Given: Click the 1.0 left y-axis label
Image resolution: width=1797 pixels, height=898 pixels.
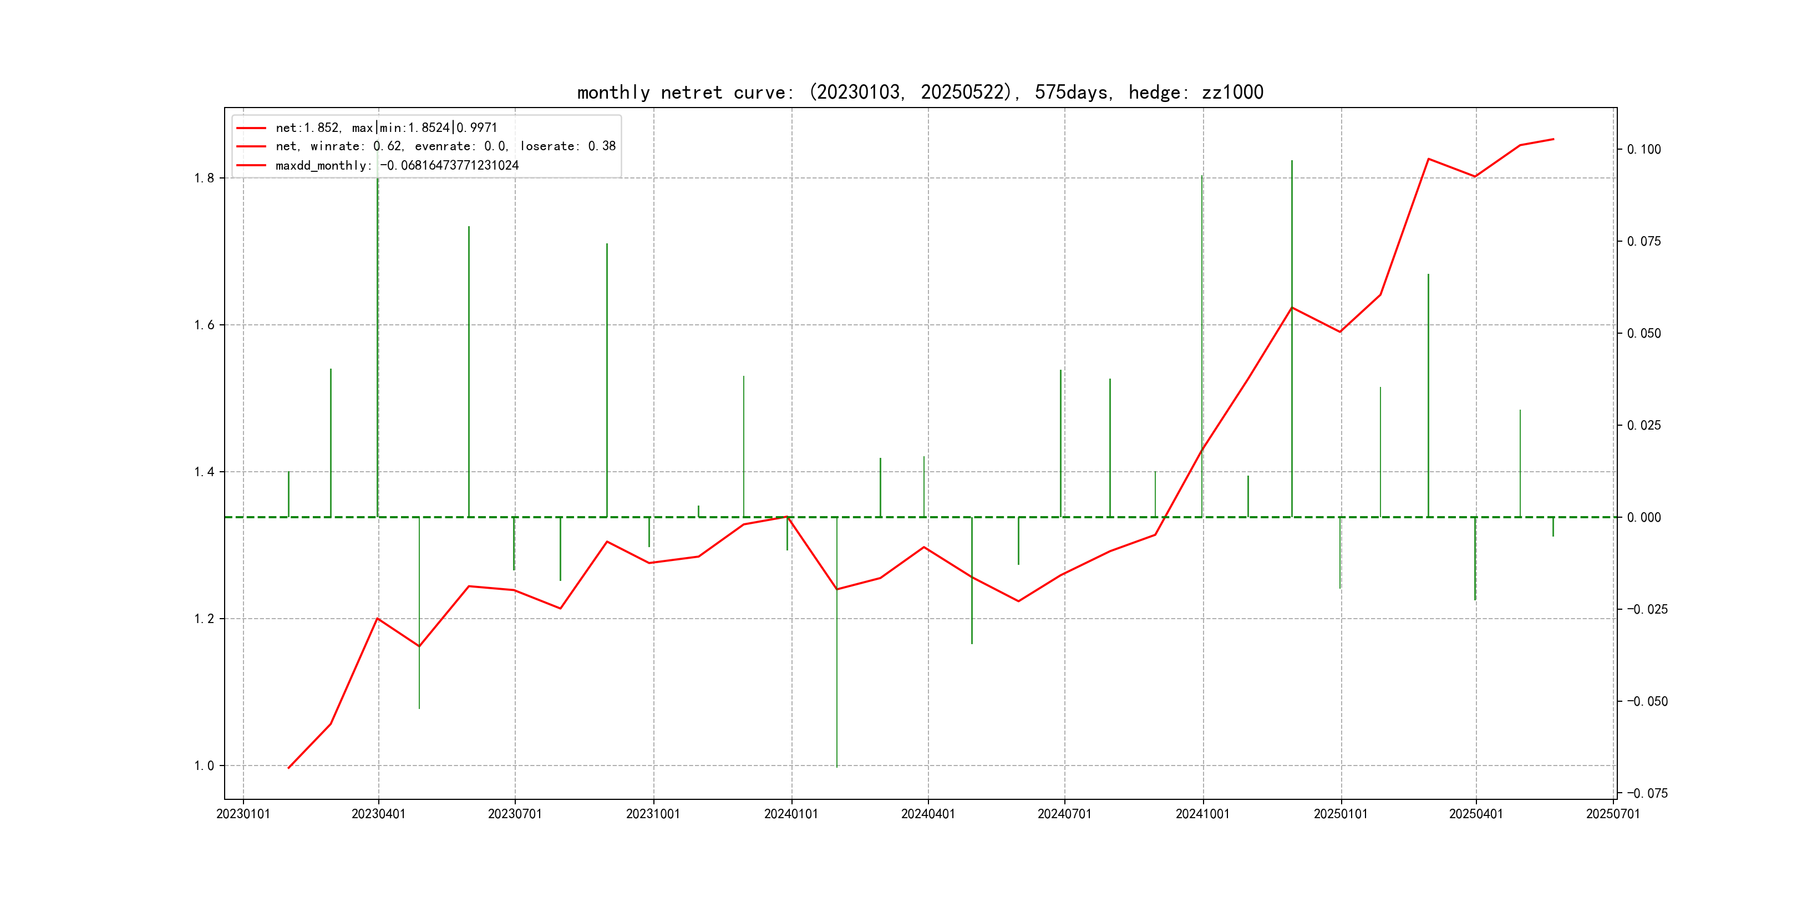Looking at the screenshot, I should 204,766.
